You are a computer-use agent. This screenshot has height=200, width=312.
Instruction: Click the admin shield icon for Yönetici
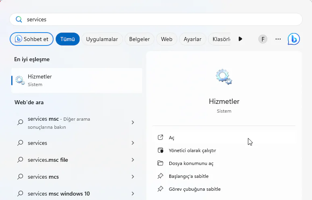(x=160, y=150)
